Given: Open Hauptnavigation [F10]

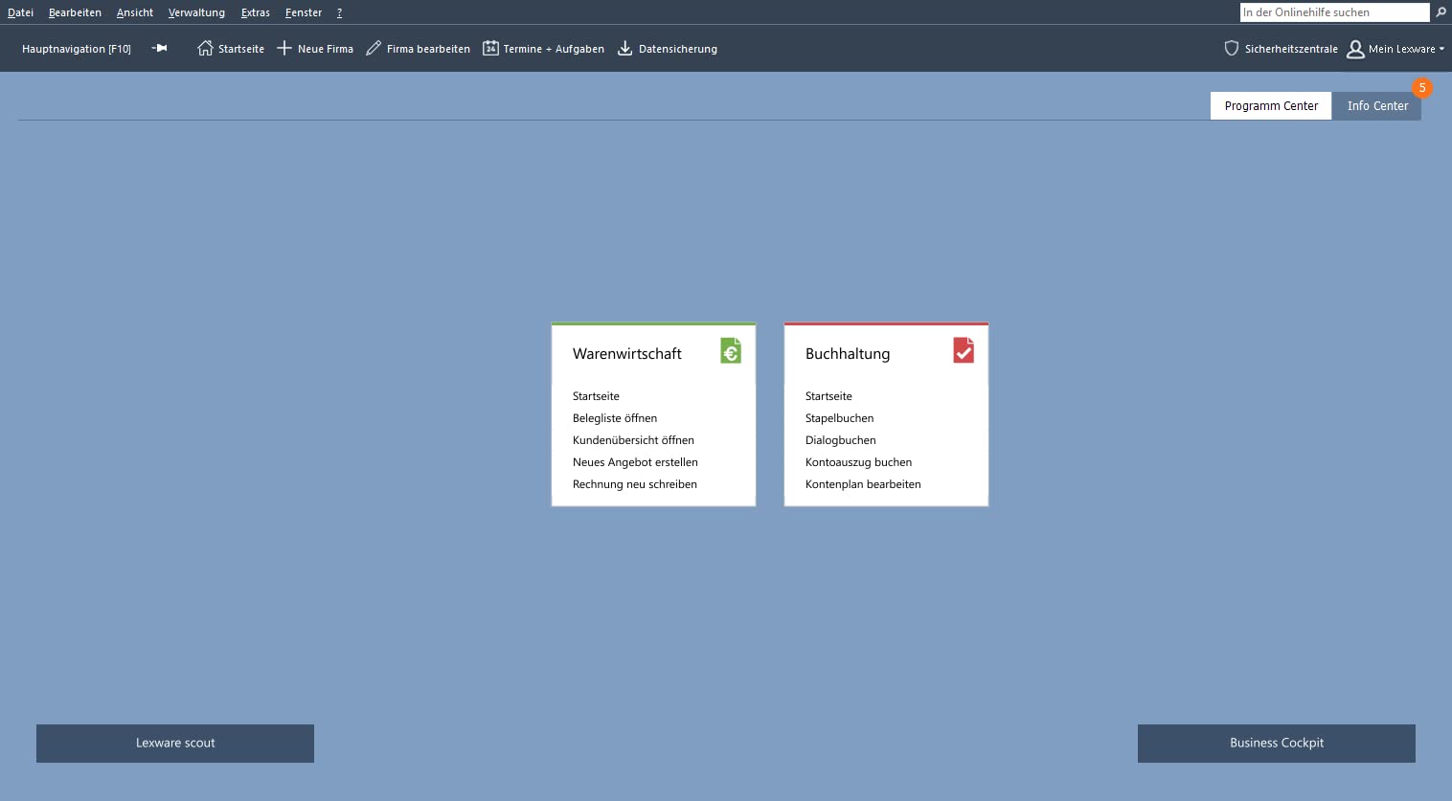Looking at the screenshot, I should pos(77,49).
